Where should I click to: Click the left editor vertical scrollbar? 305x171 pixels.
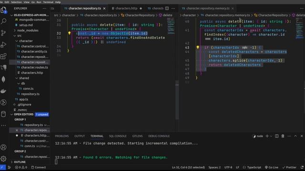point(177,100)
